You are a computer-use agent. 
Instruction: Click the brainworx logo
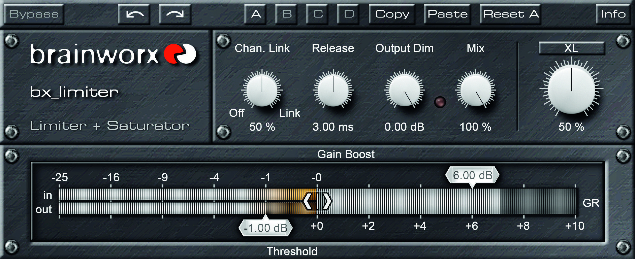click(x=113, y=54)
